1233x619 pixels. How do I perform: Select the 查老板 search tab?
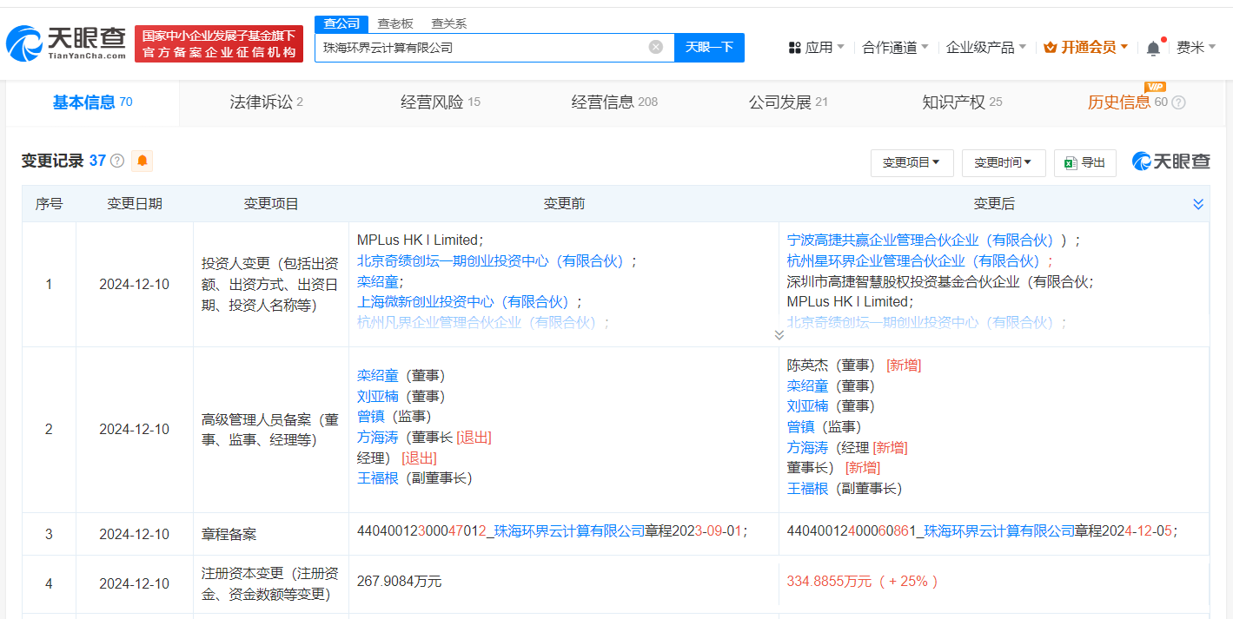[x=395, y=23]
